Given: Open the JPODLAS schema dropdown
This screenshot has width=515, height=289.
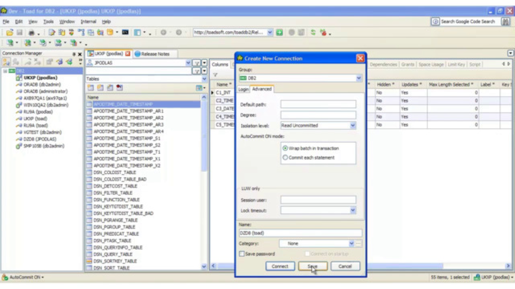Looking at the screenshot, I should [x=188, y=63].
